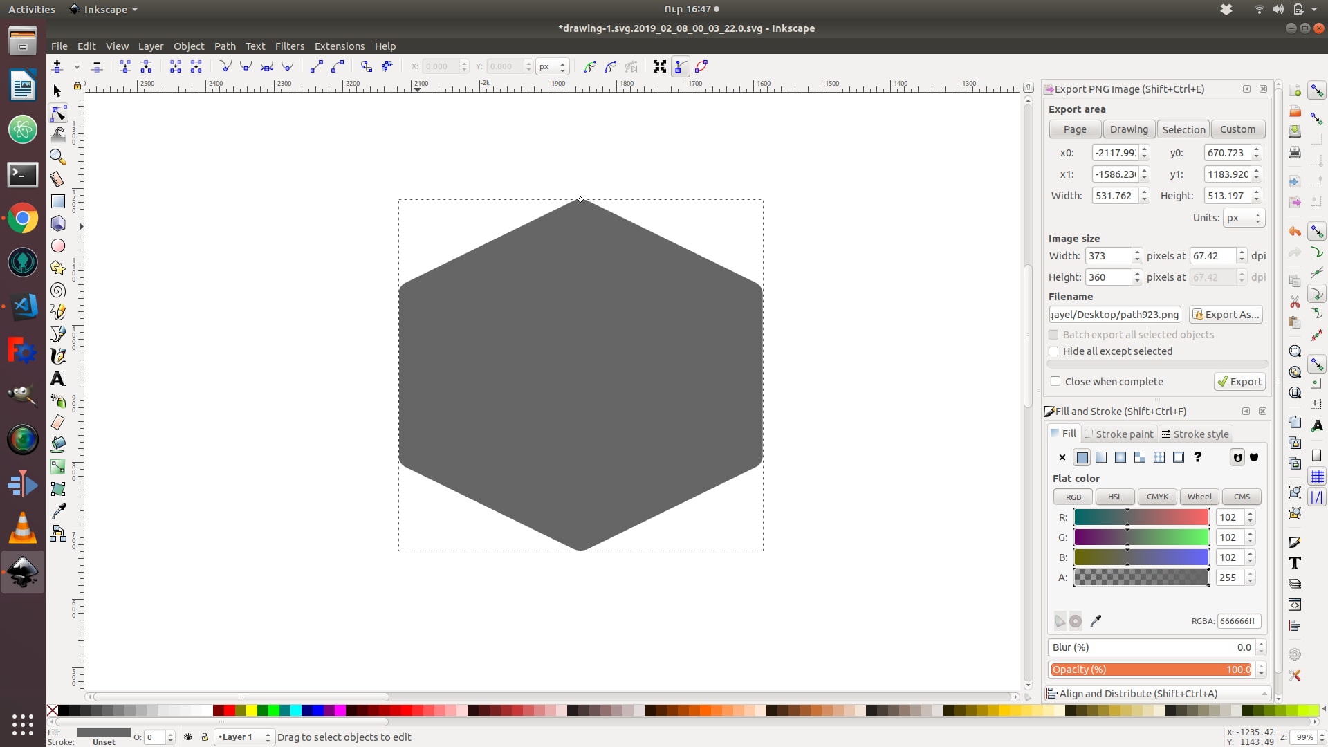1328x747 pixels.
Task: Open the export Units px dropdown
Action: [1243, 218]
